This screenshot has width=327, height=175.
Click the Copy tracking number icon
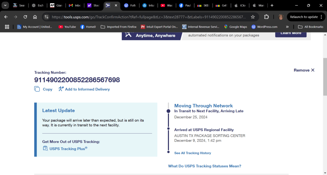37,89
